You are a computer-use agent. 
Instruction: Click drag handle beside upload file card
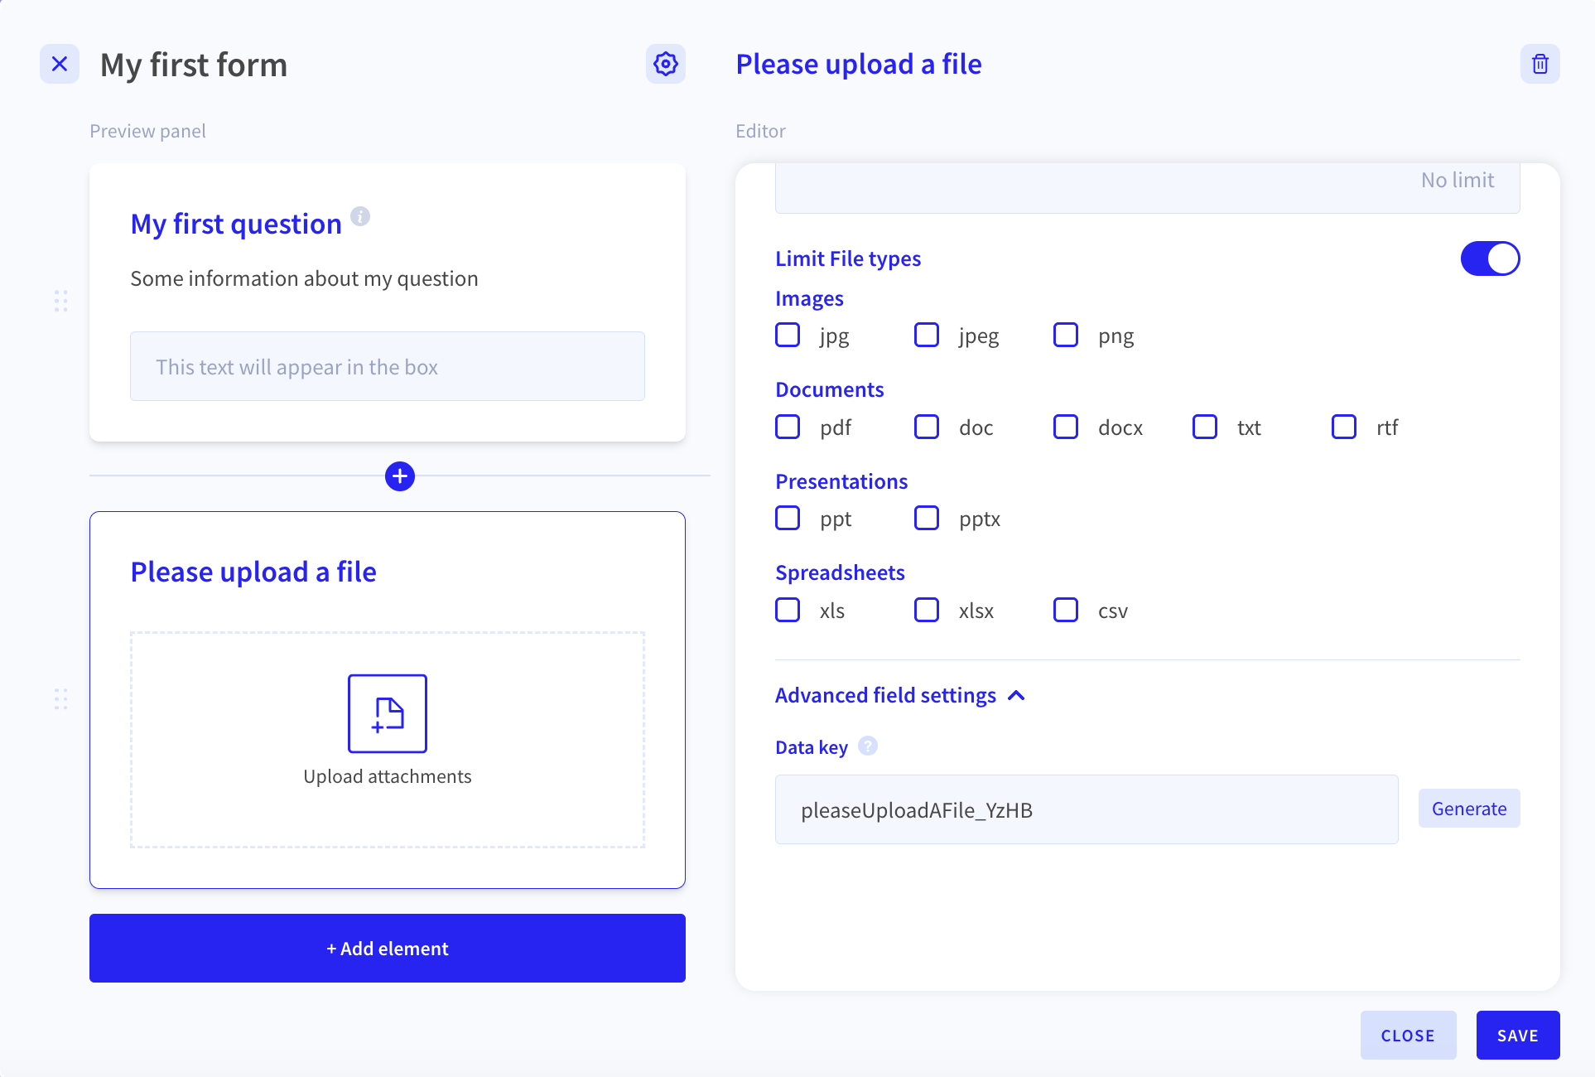(60, 699)
